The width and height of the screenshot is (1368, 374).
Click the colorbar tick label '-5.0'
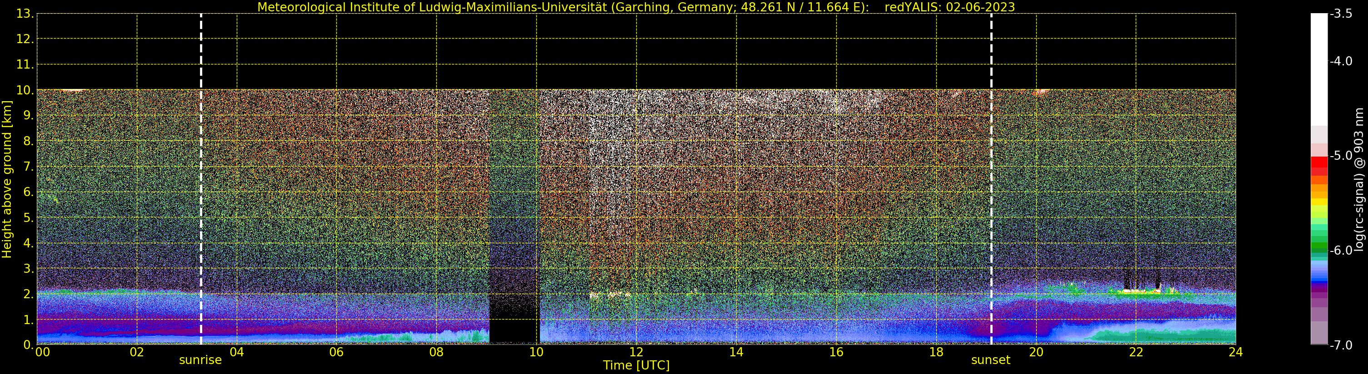[1341, 155]
